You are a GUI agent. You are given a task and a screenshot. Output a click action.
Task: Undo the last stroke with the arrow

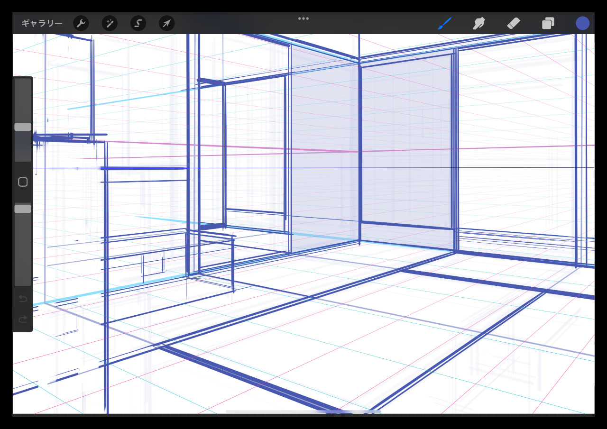tap(23, 299)
